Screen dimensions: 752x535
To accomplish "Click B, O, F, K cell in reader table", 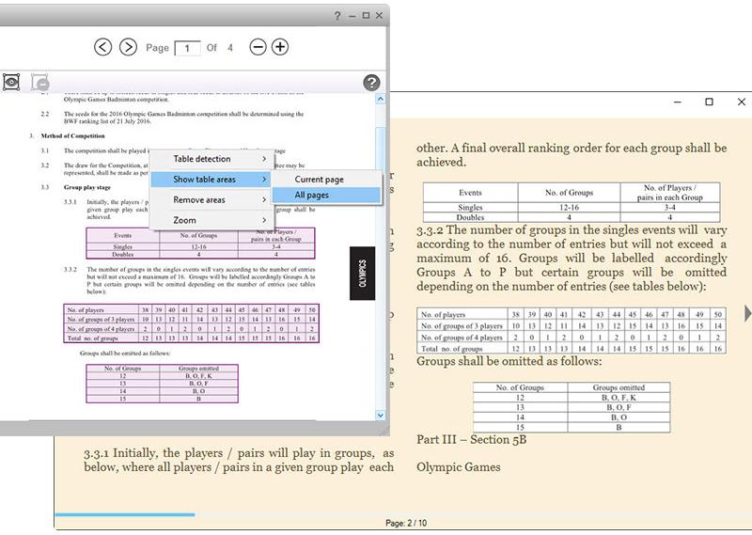I will [619, 398].
